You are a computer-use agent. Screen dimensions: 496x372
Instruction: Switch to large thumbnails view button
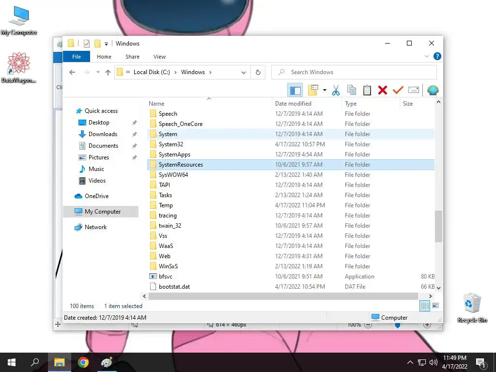click(x=435, y=306)
